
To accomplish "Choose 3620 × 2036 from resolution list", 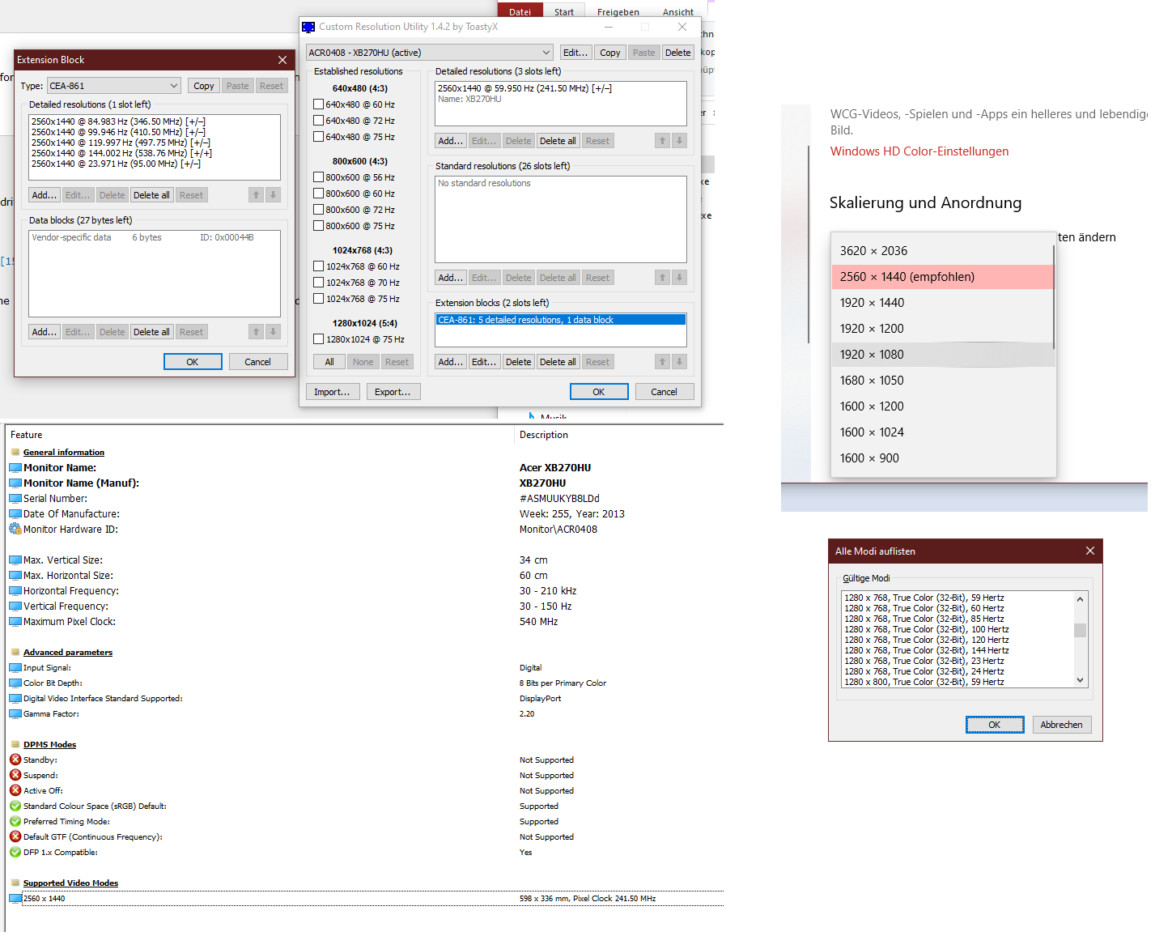I will tap(943, 251).
